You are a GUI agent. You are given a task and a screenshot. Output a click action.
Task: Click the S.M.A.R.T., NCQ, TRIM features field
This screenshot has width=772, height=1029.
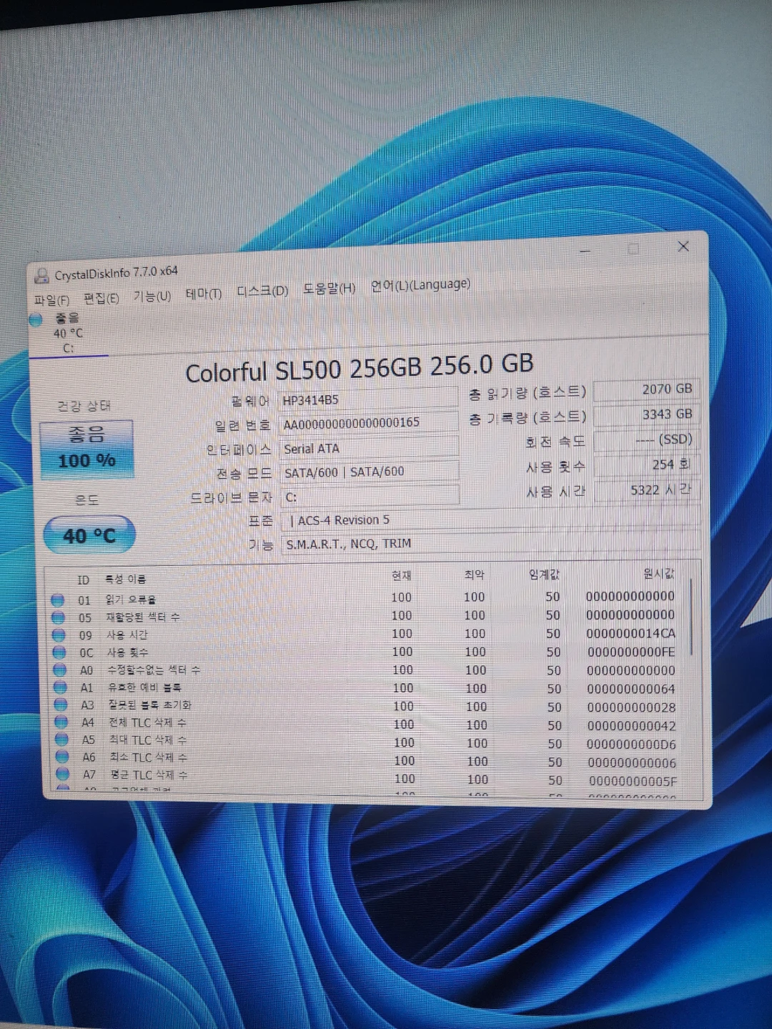click(x=490, y=543)
